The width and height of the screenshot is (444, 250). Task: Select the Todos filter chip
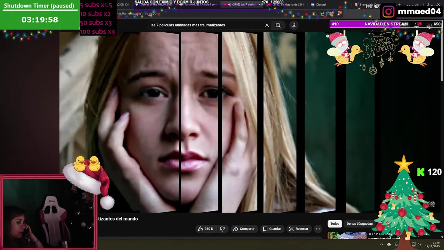[x=335, y=224]
